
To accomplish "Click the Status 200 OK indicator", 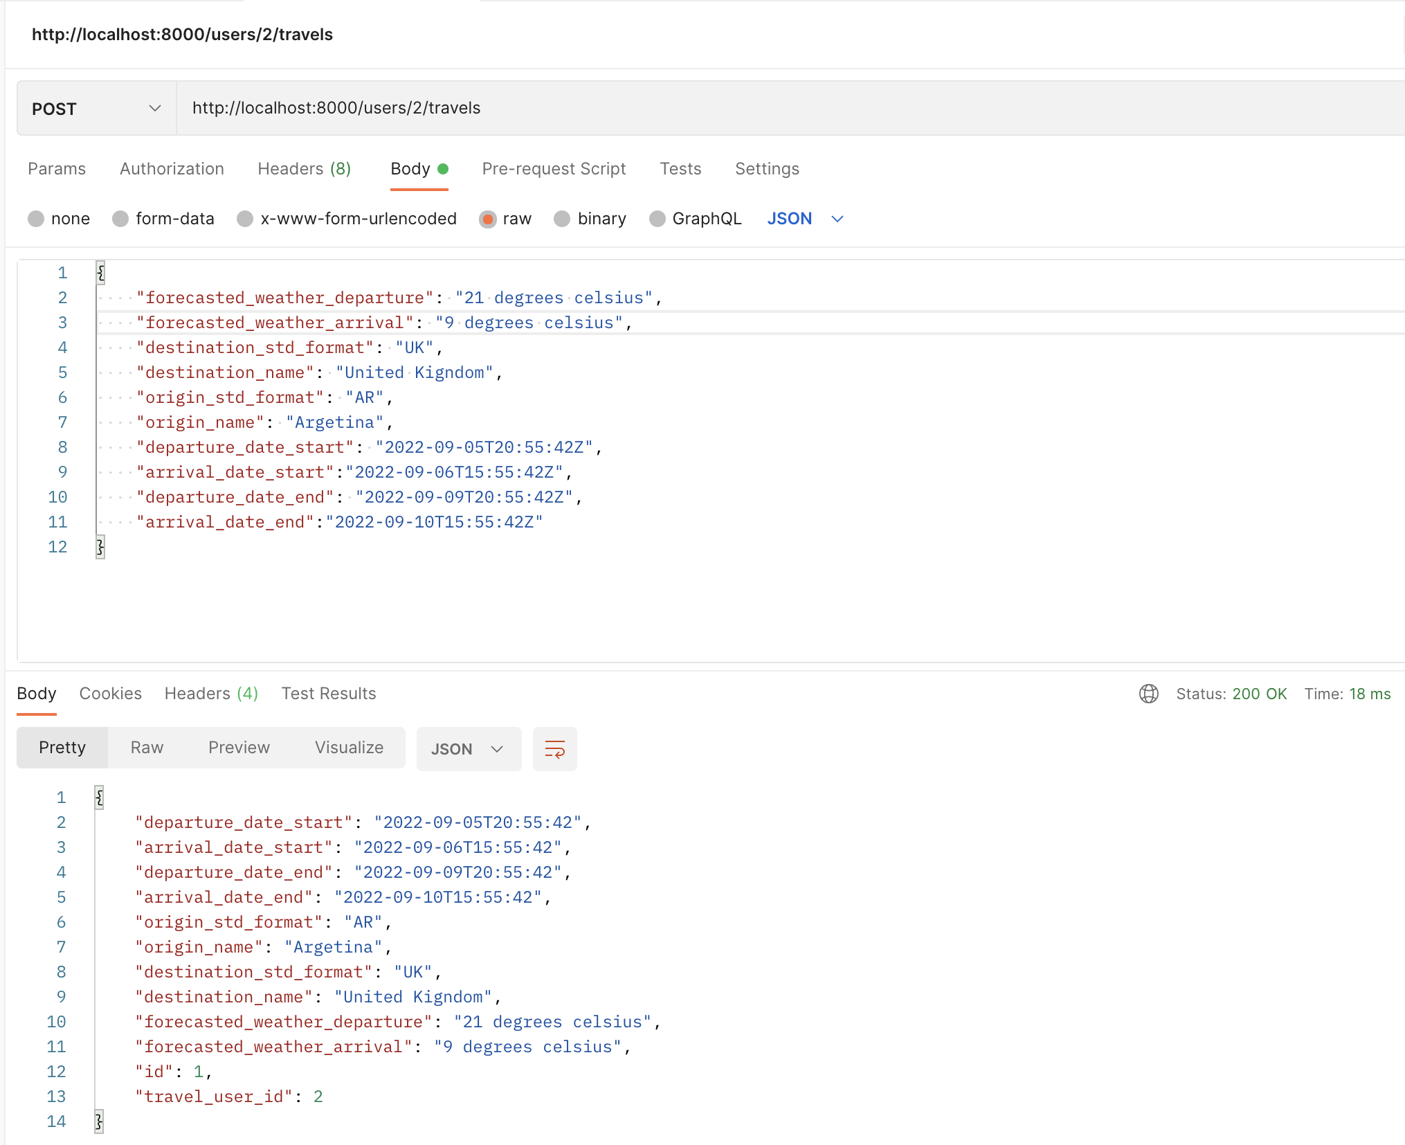I will point(1231,694).
